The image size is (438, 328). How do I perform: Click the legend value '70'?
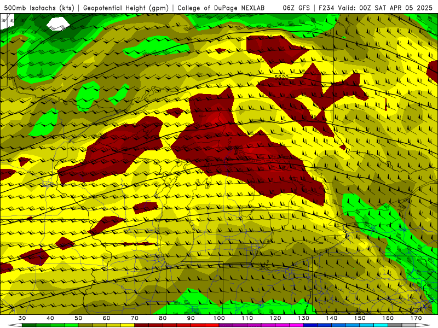135,318
